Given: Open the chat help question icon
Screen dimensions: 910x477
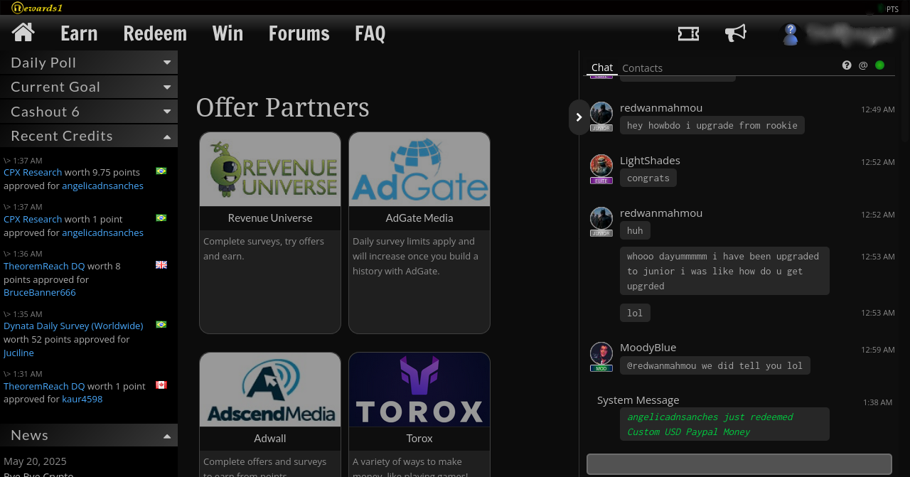Looking at the screenshot, I should pos(847,65).
